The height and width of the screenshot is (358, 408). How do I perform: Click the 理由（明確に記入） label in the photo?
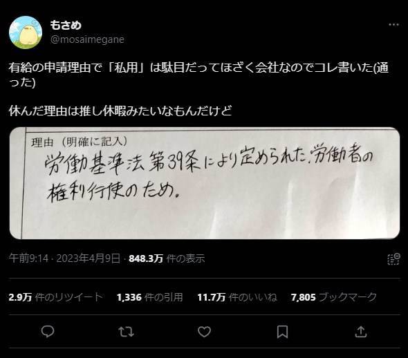click(x=79, y=142)
